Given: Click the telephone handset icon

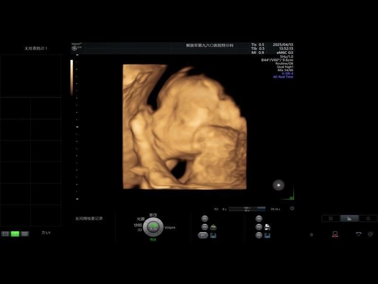Looking at the screenshot, I should click(x=359, y=234).
